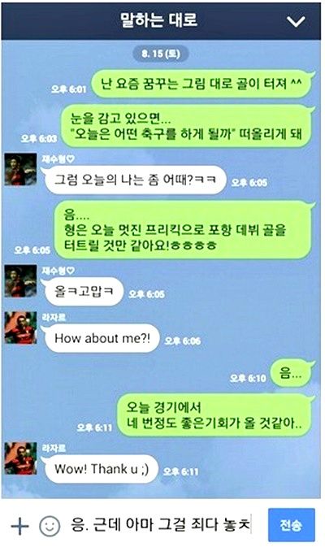
Task: Open 재수형's profile picture beside 그럼 오늘의 message
Action: tap(20, 169)
